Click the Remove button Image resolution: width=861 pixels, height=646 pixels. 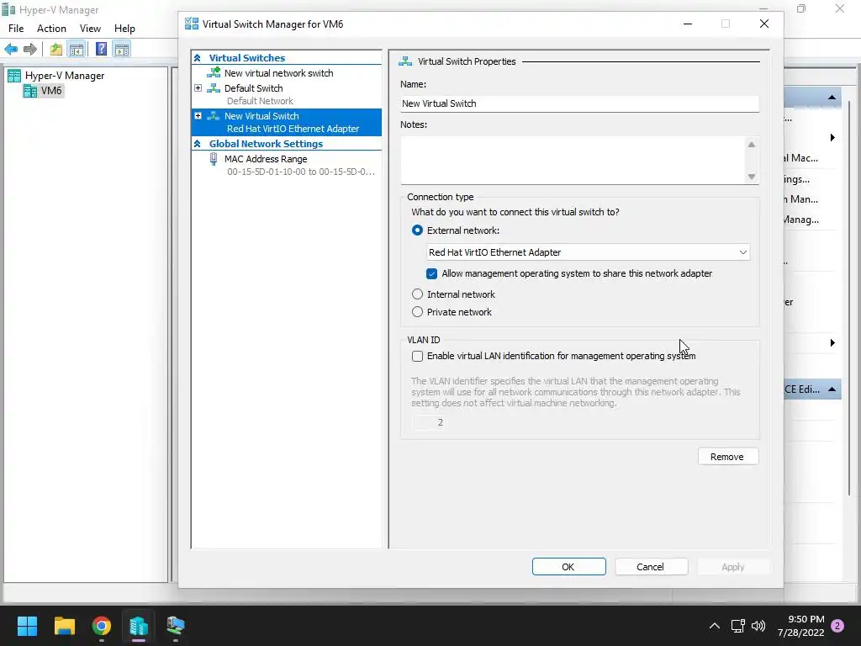tap(728, 457)
